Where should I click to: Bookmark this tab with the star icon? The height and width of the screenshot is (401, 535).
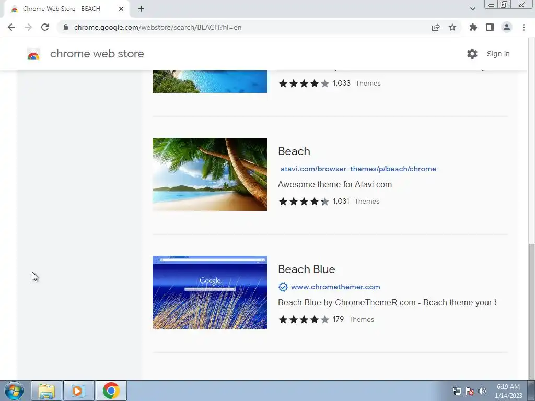point(452,27)
